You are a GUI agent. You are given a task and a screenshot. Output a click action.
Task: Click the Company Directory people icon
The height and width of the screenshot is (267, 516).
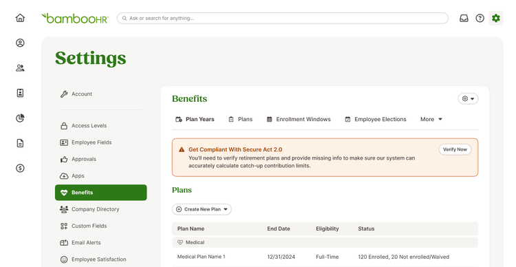tap(64, 209)
